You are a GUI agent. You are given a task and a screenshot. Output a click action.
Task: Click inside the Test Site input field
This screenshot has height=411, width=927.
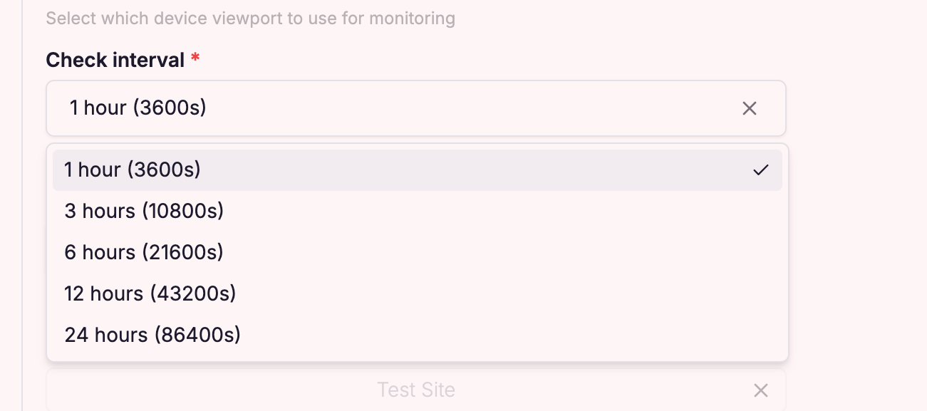pos(416,390)
